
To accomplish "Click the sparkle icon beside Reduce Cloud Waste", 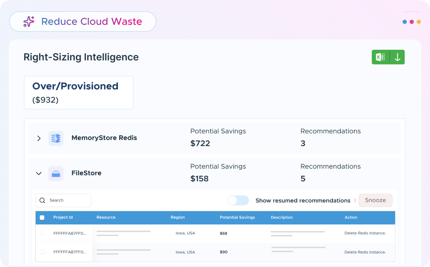I will point(29,22).
